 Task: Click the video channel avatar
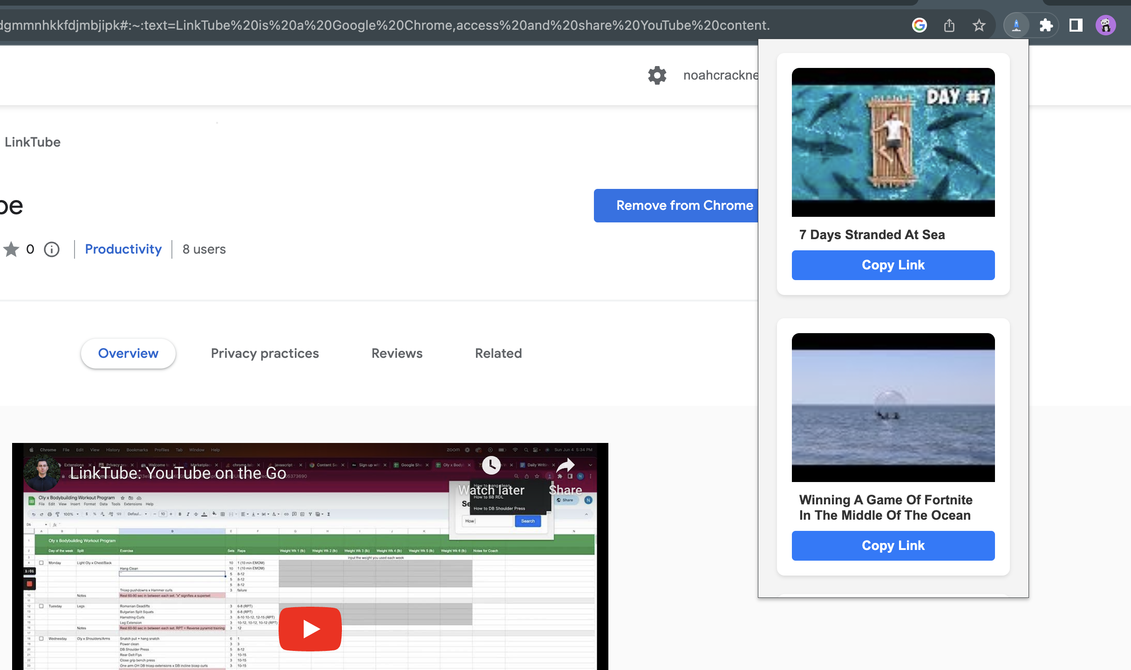[42, 473]
